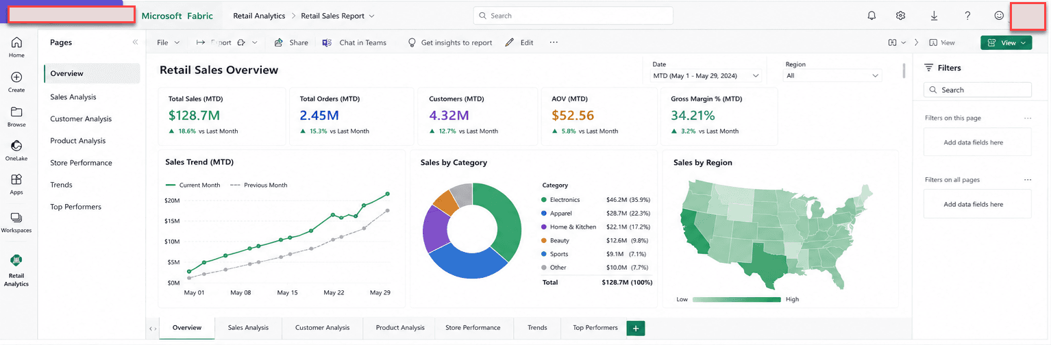The width and height of the screenshot is (1051, 345).
Task: Expand the Retail Sales Report title chevron
Action: click(x=372, y=16)
